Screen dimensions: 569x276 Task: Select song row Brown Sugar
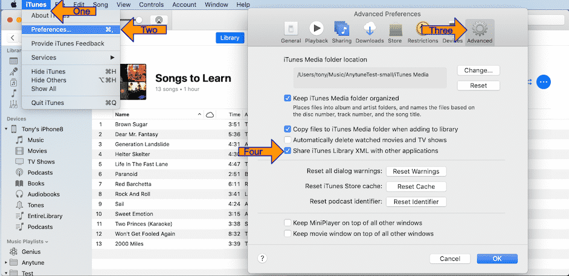click(x=170, y=124)
